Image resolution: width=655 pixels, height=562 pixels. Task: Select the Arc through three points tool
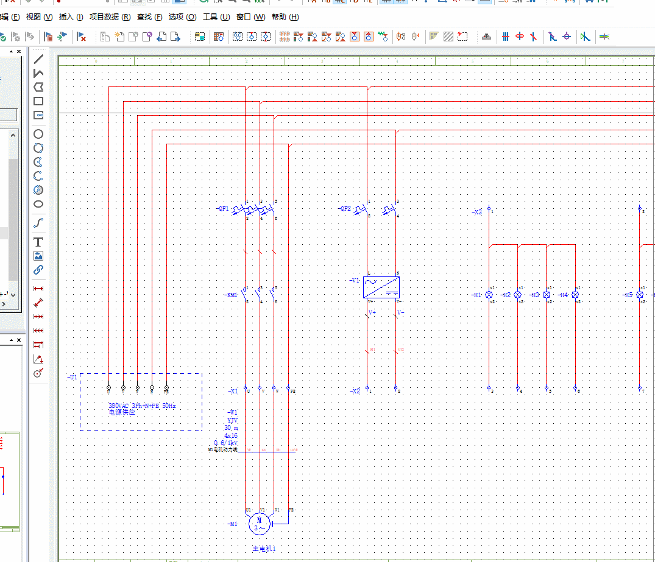[x=38, y=176]
